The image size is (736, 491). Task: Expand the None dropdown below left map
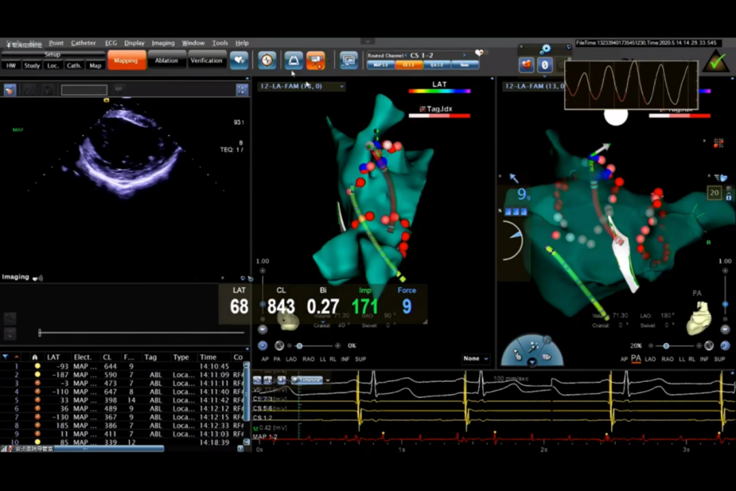pos(476,359)
